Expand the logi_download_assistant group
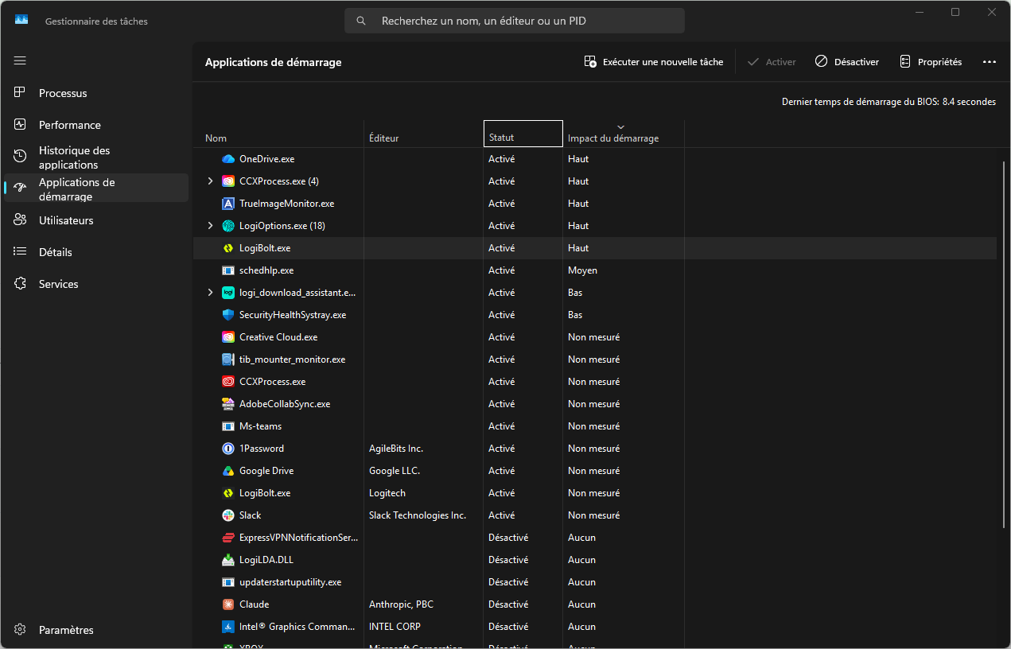 tap(210, 293)
